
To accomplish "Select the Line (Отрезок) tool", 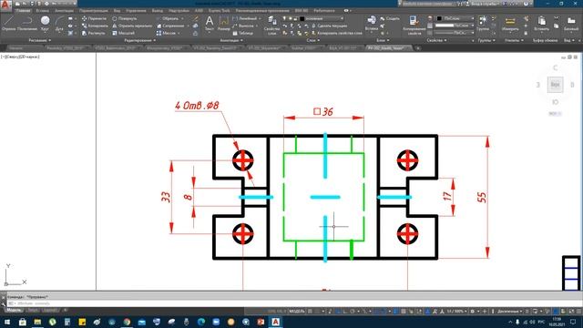I will coord(8,23).
